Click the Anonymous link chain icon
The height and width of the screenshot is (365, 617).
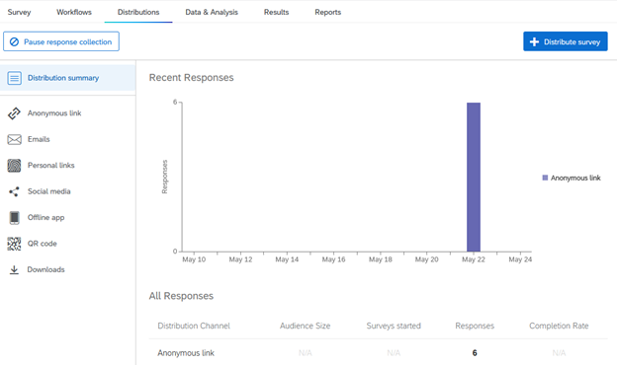click(x=14, y=113)
